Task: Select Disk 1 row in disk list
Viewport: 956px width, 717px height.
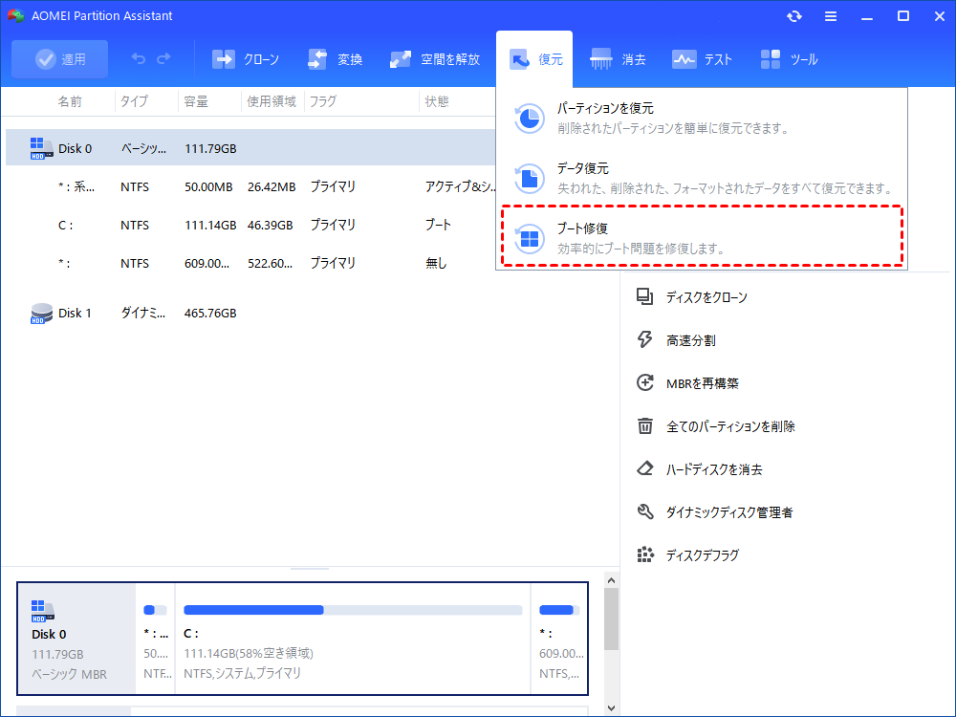Action: (76, 313)
